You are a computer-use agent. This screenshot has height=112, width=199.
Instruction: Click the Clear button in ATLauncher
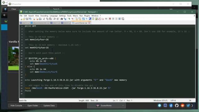[14, 9]
